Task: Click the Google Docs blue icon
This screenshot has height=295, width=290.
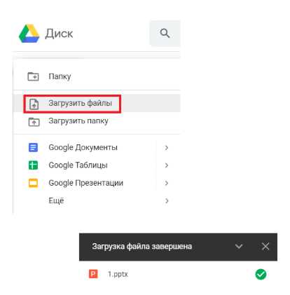Action: [33, 148]
